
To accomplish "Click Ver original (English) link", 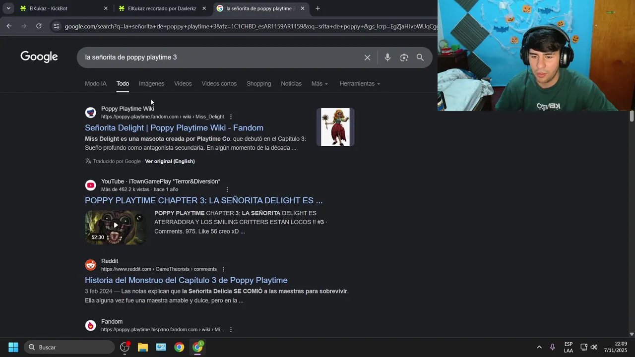I will 170,161.
